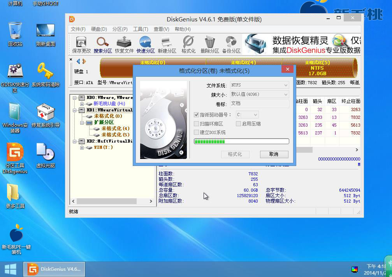This screenshot has height=277, width=392.
Task: Enable the 扫描坏扇区 checkbox
Action: 197,124
